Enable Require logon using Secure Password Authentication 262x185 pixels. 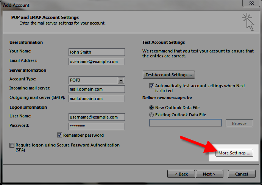(x=12, y=145)
